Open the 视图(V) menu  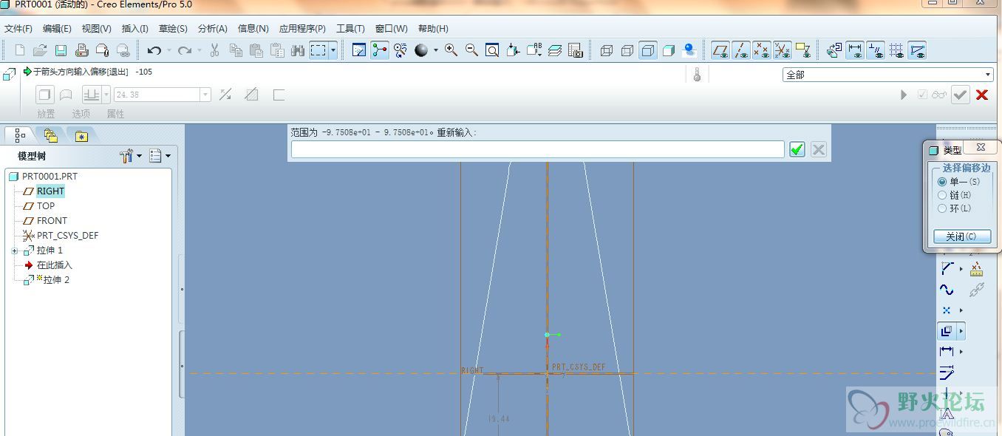coord(96,29)
